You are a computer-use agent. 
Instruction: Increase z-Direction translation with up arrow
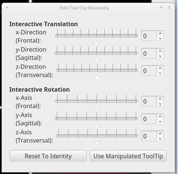[x=160, y=68]
